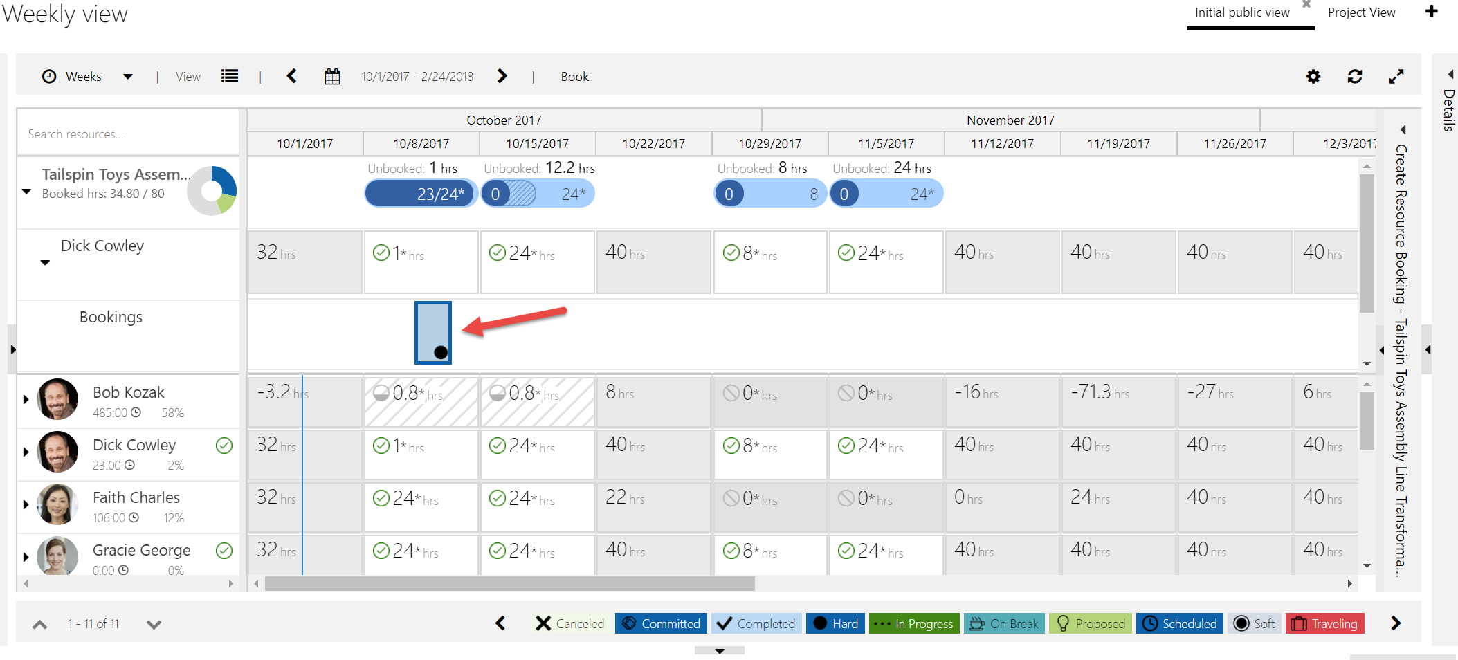Toggle the Traveling status legend filter

click(x=1325, y=623)
